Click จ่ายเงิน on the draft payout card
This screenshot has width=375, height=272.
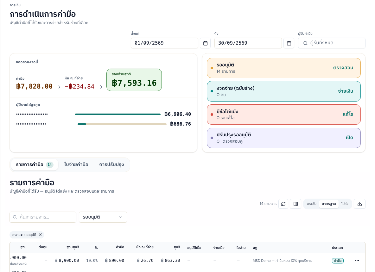346,91
